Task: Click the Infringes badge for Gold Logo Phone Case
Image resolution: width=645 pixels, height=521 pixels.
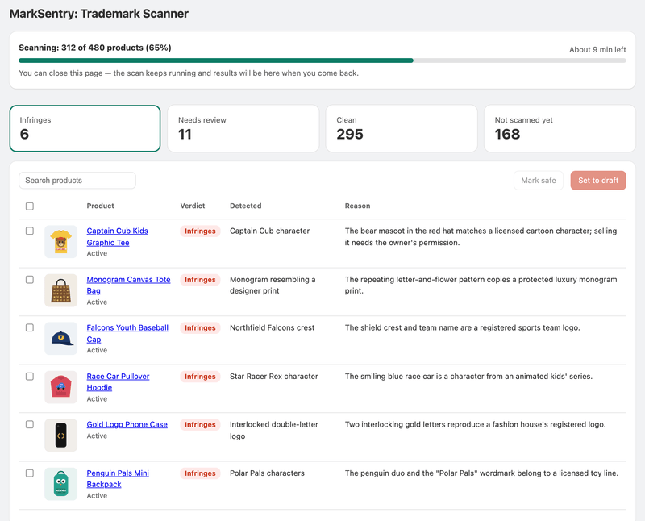Action: coord(200,424)
